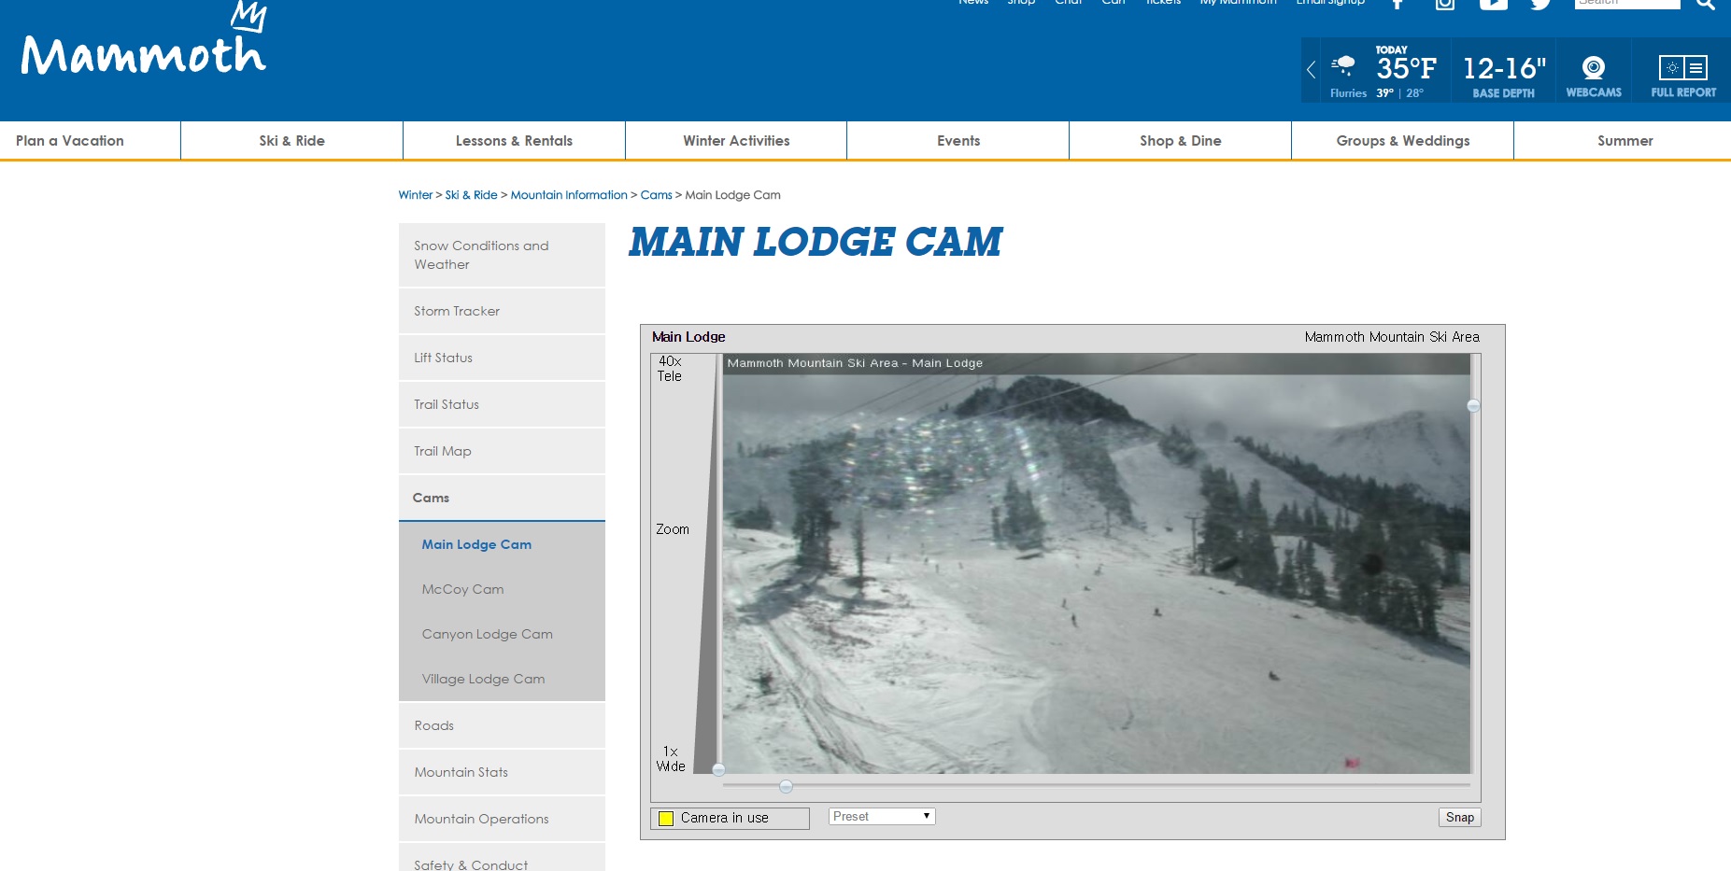Click the My Mammoth top link

pyautogui.click(x=1238, y=3)
